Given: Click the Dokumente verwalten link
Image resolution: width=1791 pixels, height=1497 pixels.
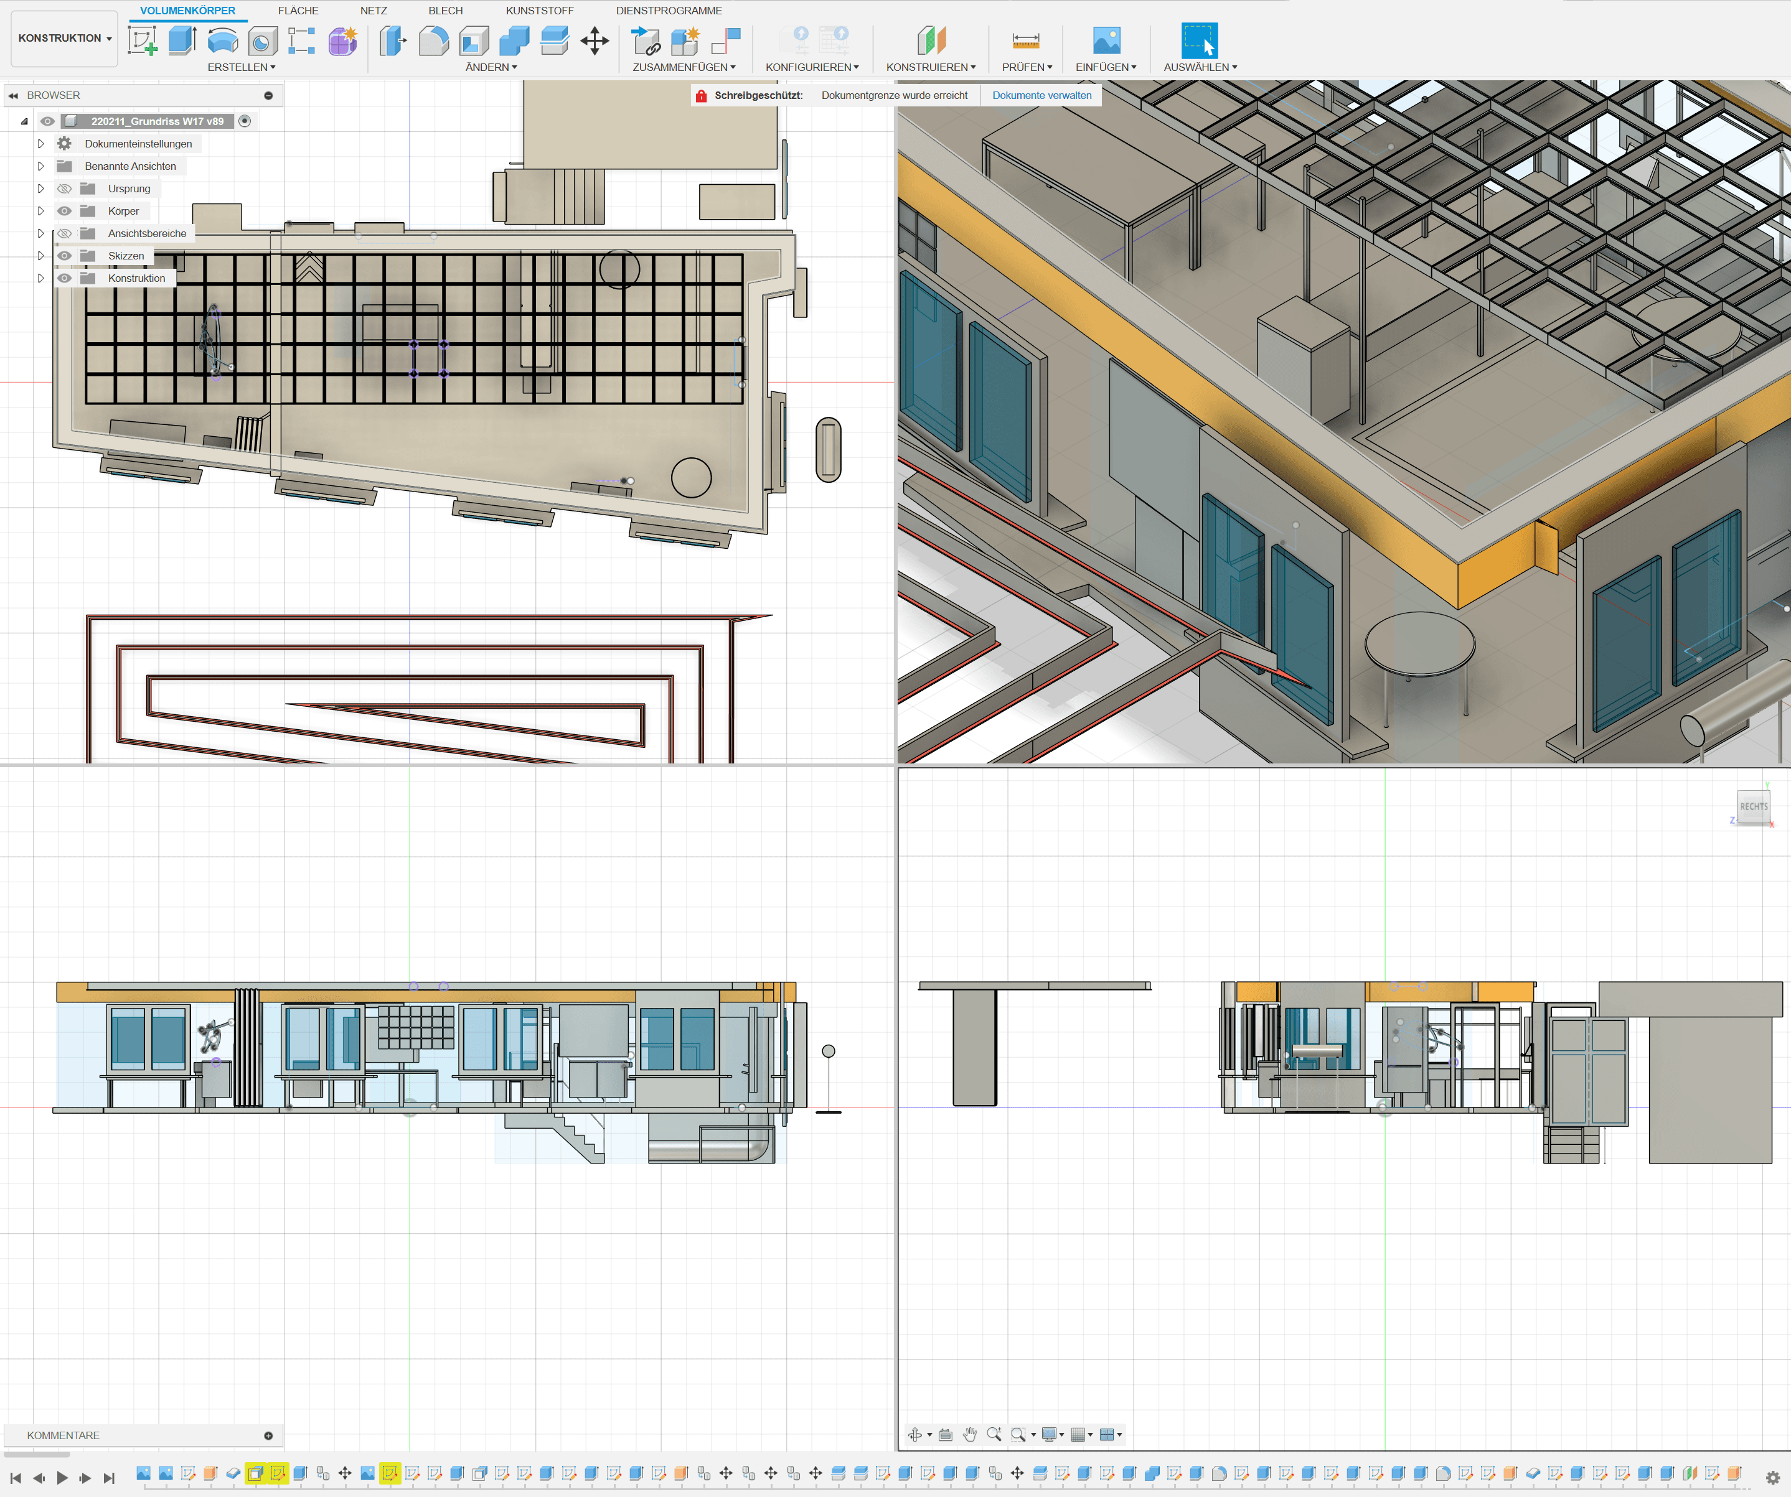Looking at the screenshot, I should [x=1041, y=95].
